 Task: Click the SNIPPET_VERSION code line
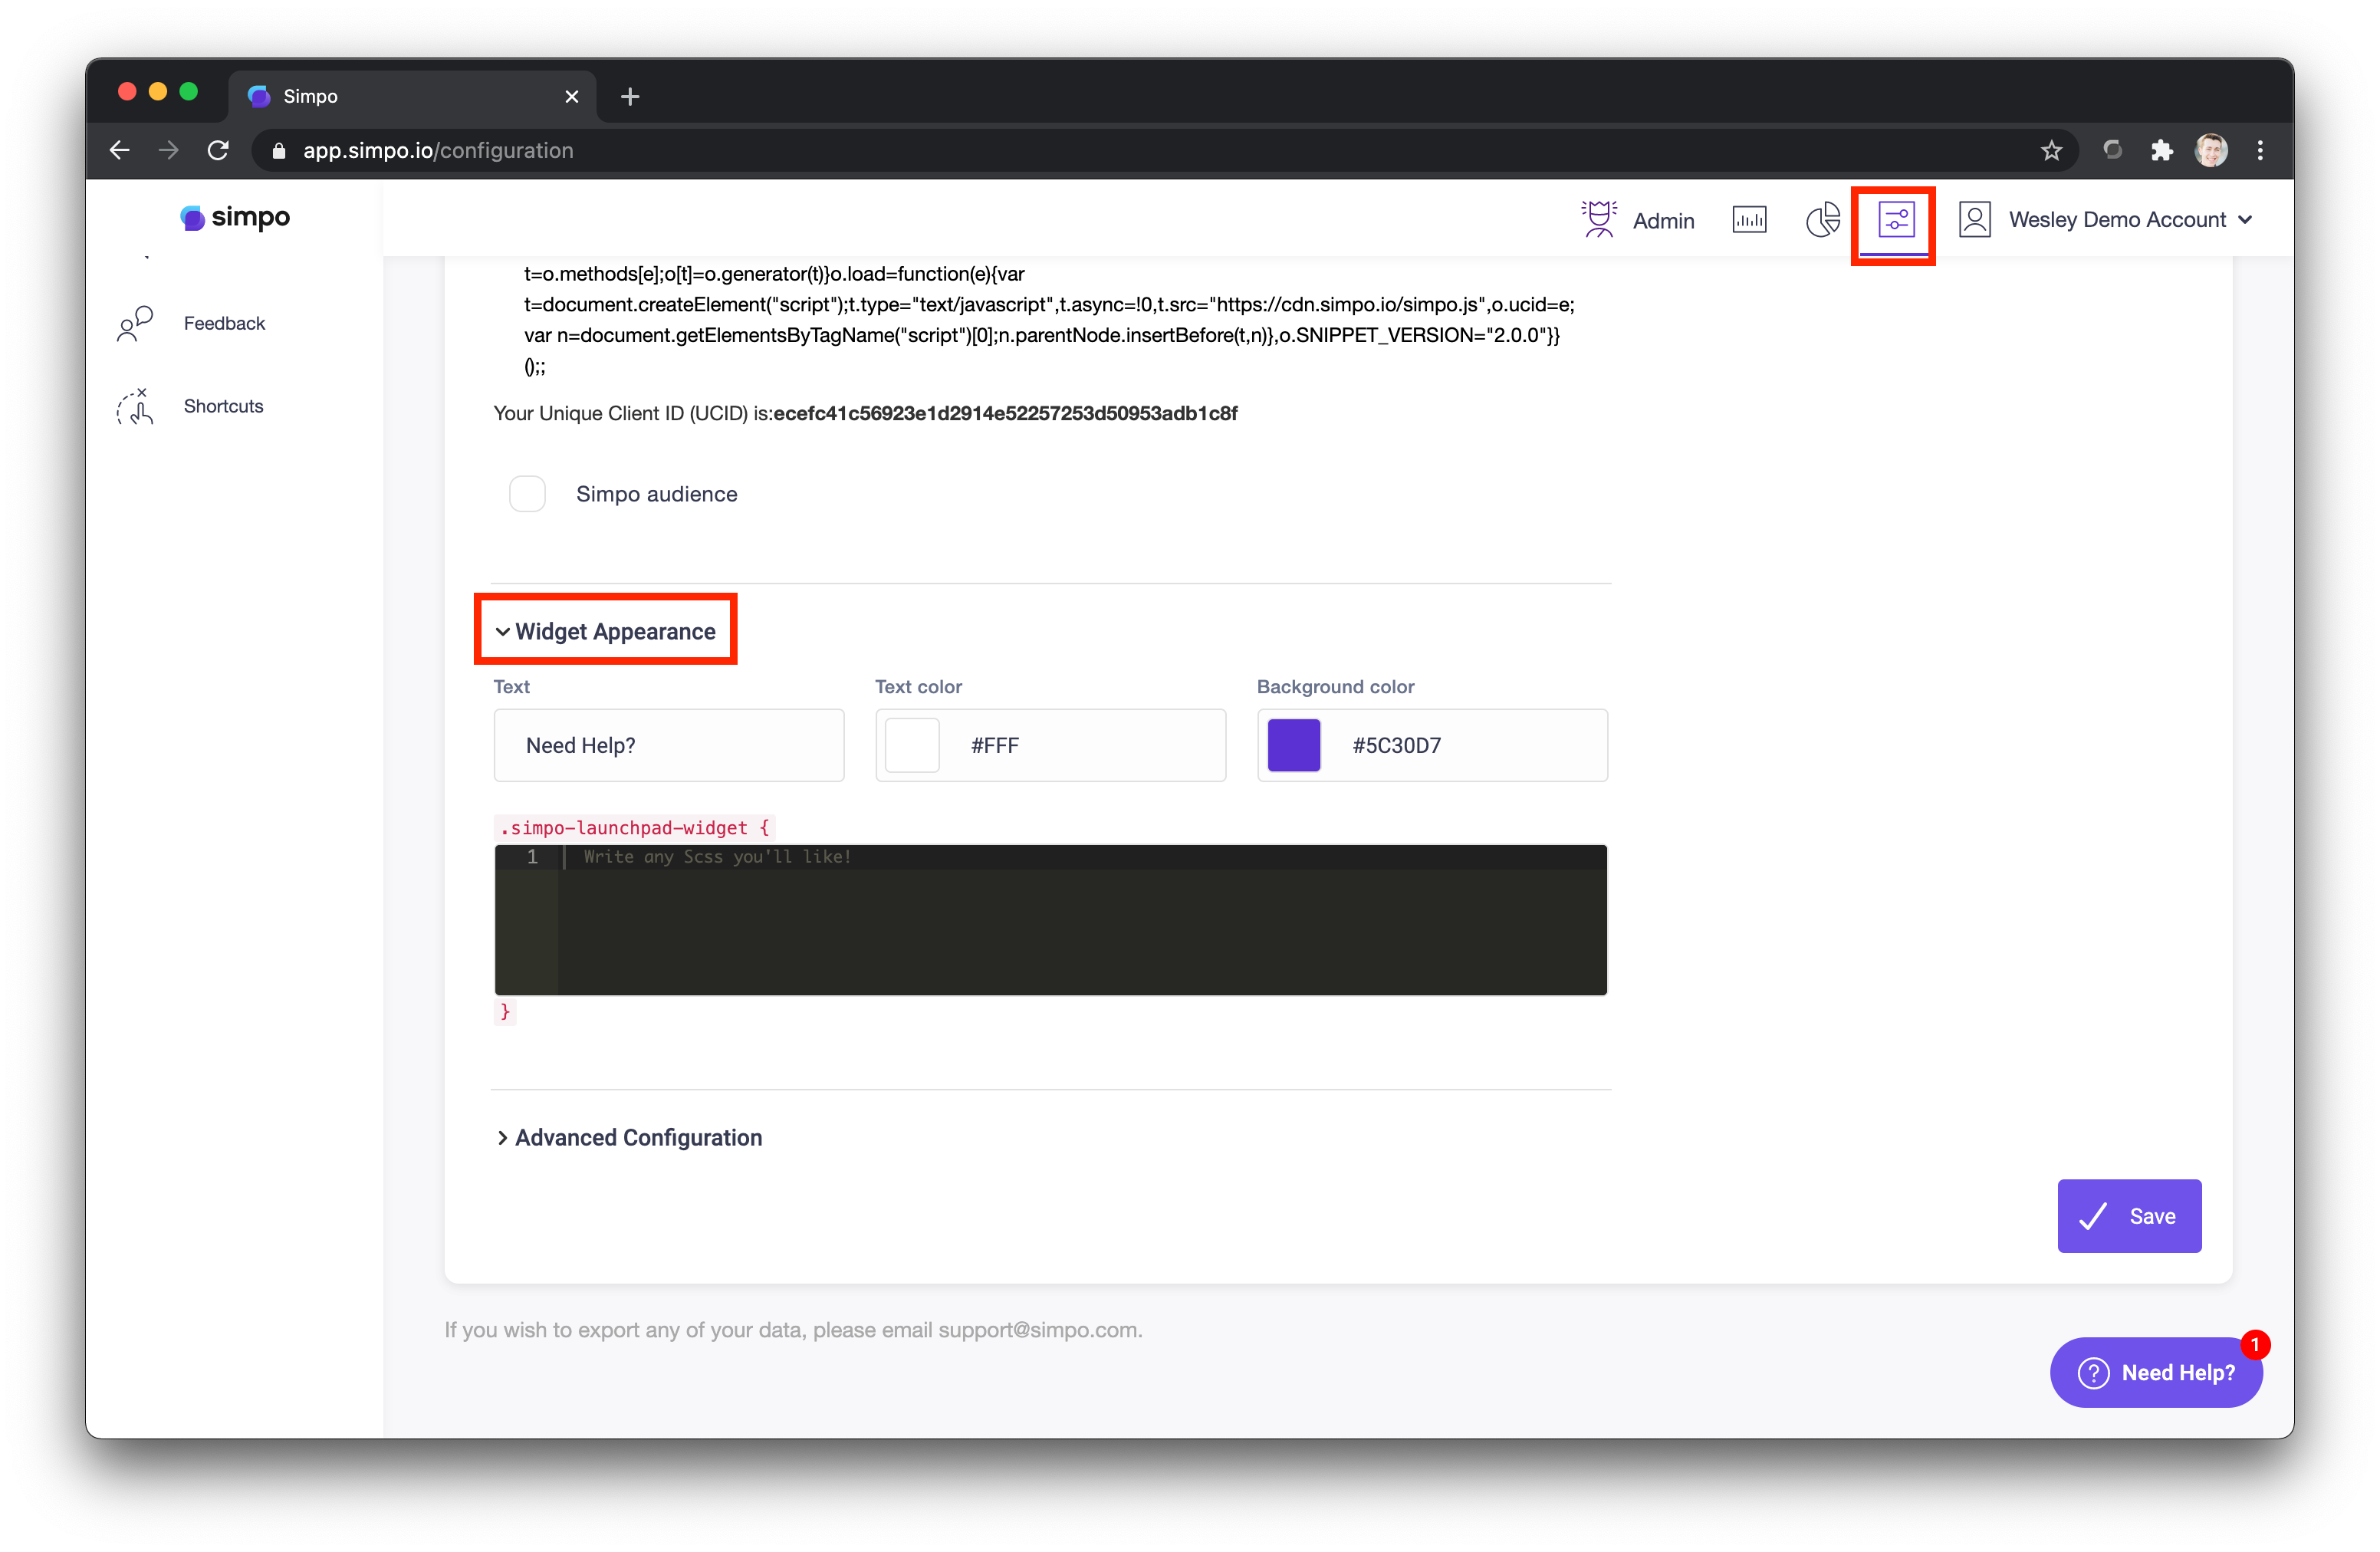click(1041, 335)
